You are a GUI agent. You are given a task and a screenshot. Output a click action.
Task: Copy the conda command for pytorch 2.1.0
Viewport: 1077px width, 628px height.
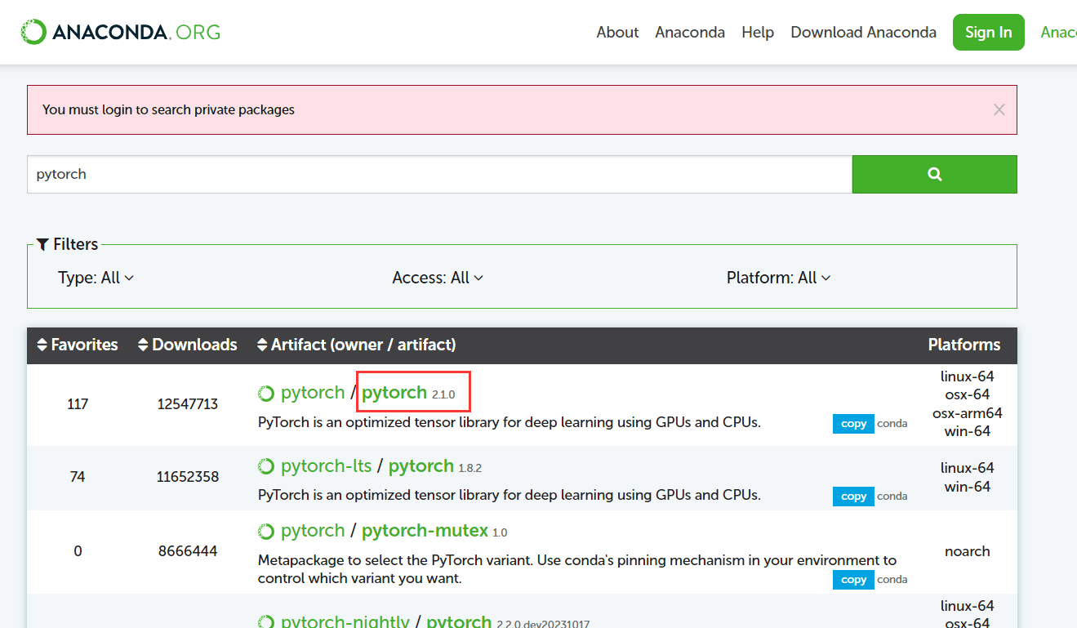point(853,424)
